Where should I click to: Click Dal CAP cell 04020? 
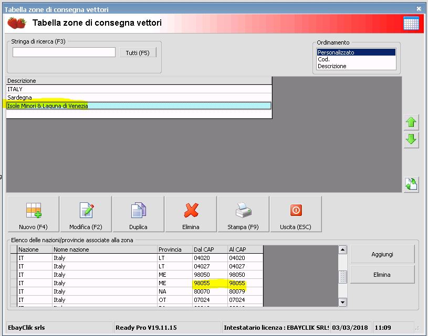point(210,258)
